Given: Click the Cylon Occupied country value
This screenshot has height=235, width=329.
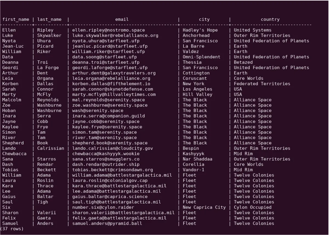Looking at the screenshot, I should (253, 207).
